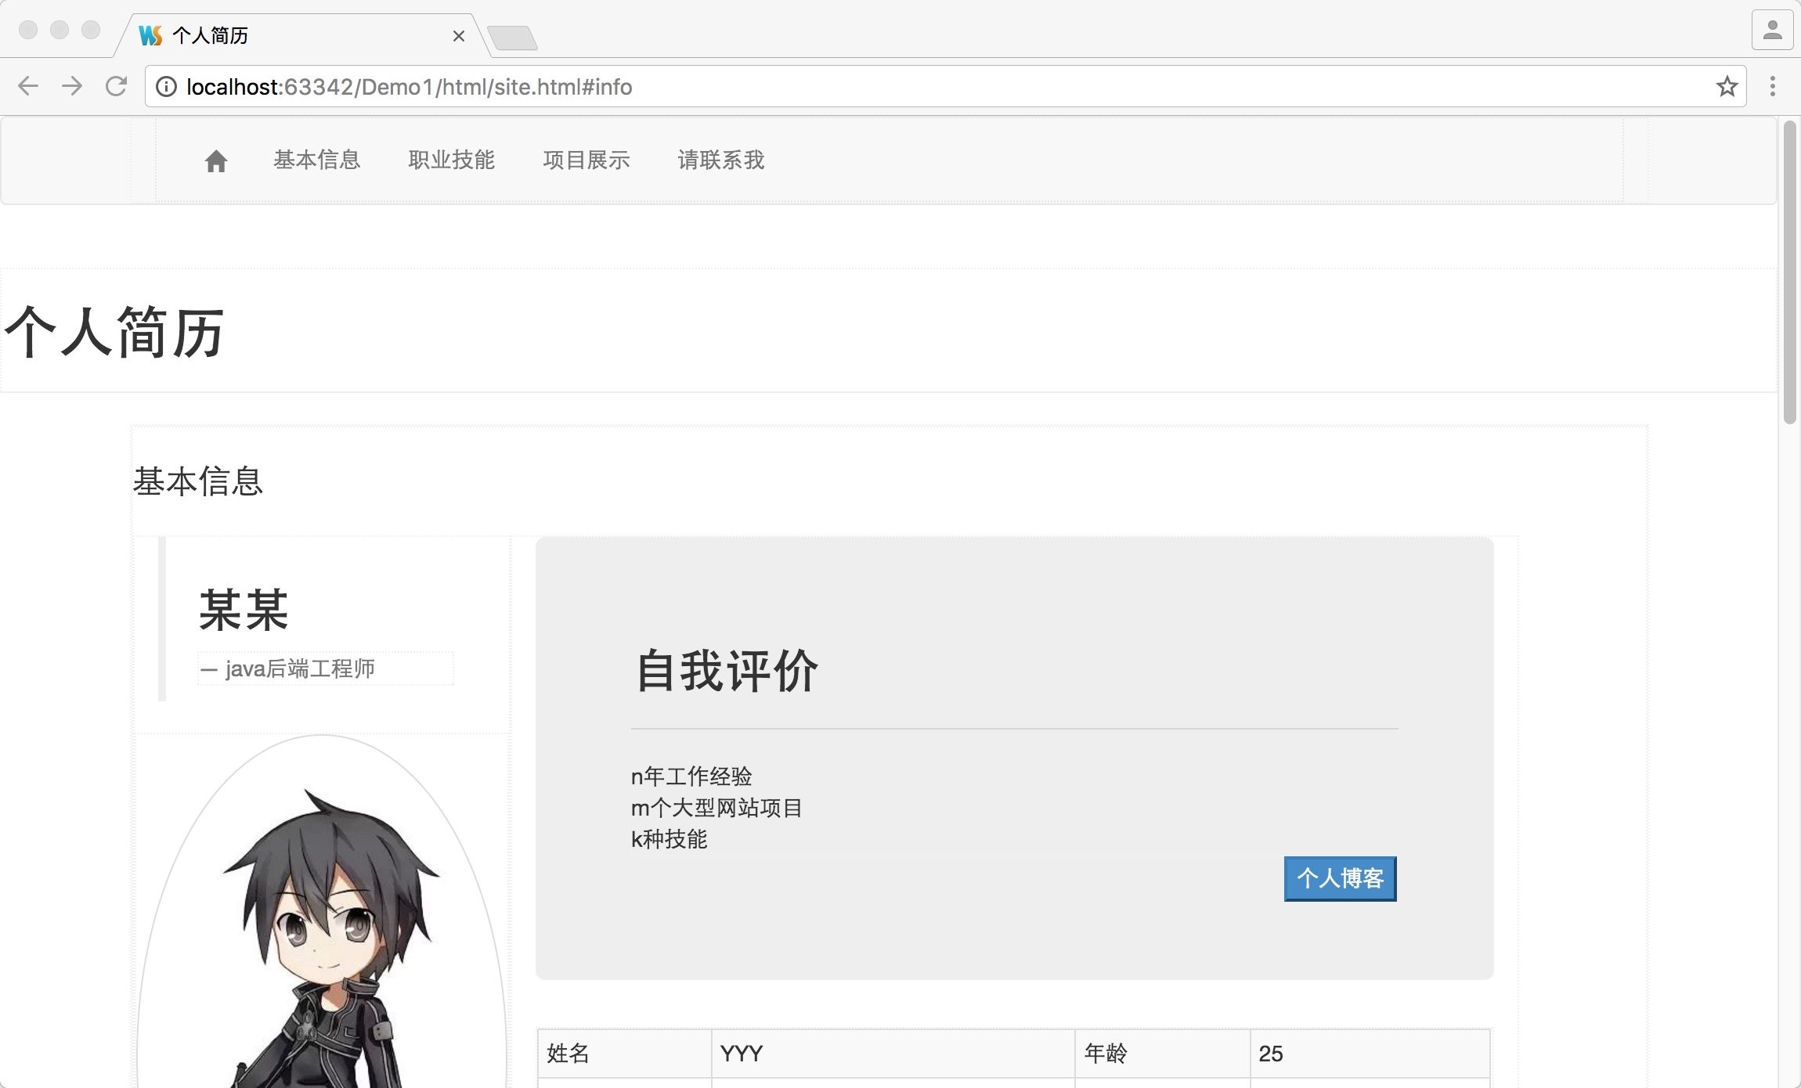Close the 个人简历 tab
The height and width of the screenshot is (1088, 1801).
(459, 36)
